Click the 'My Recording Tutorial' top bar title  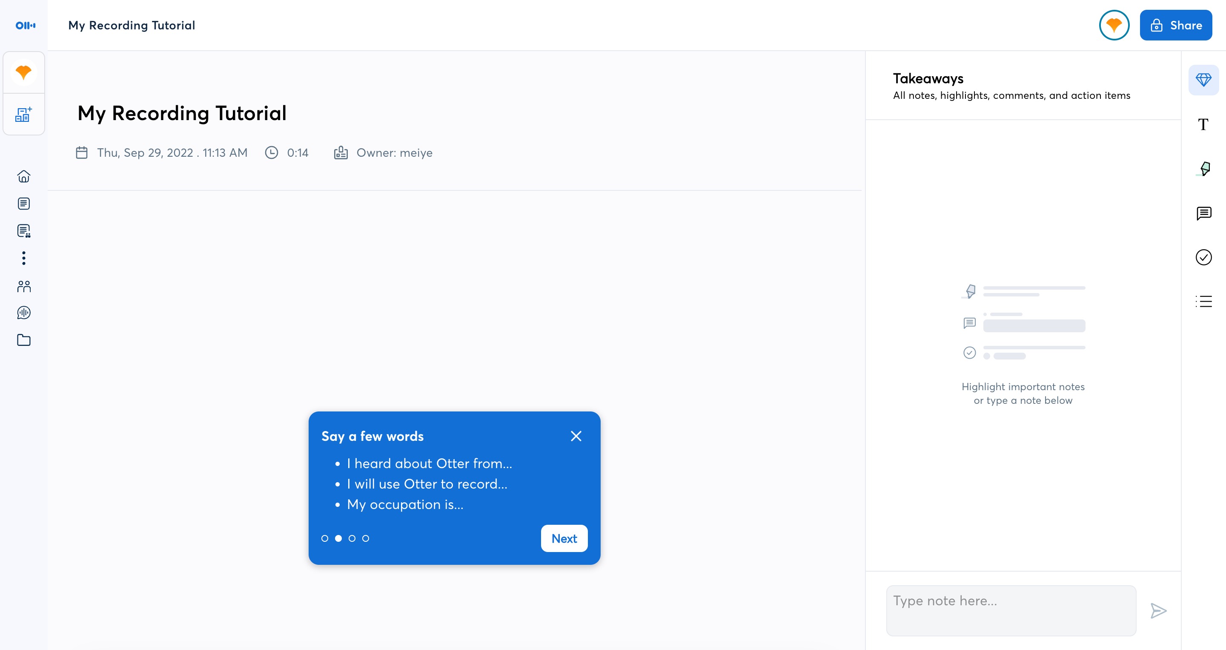tap(132, 25)
